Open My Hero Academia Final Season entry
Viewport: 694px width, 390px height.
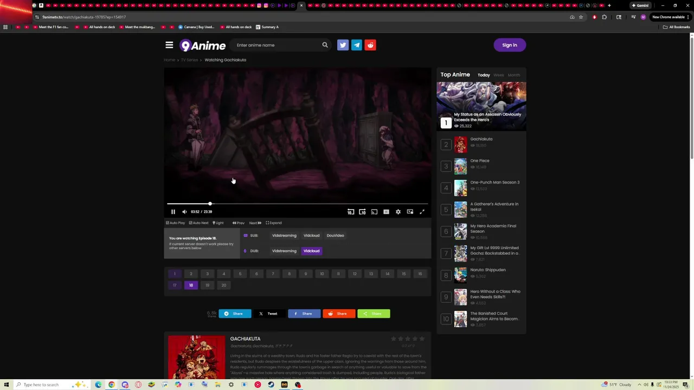coord(493,229)
